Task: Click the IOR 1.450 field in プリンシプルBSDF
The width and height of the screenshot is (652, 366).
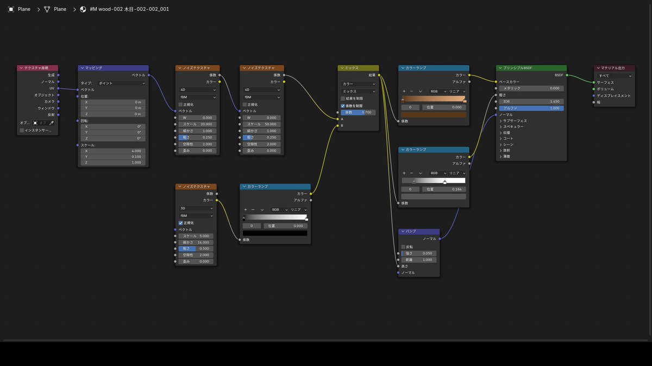Action: coord(531,101)
